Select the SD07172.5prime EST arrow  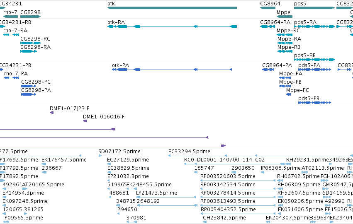click(x=100, y=156)
